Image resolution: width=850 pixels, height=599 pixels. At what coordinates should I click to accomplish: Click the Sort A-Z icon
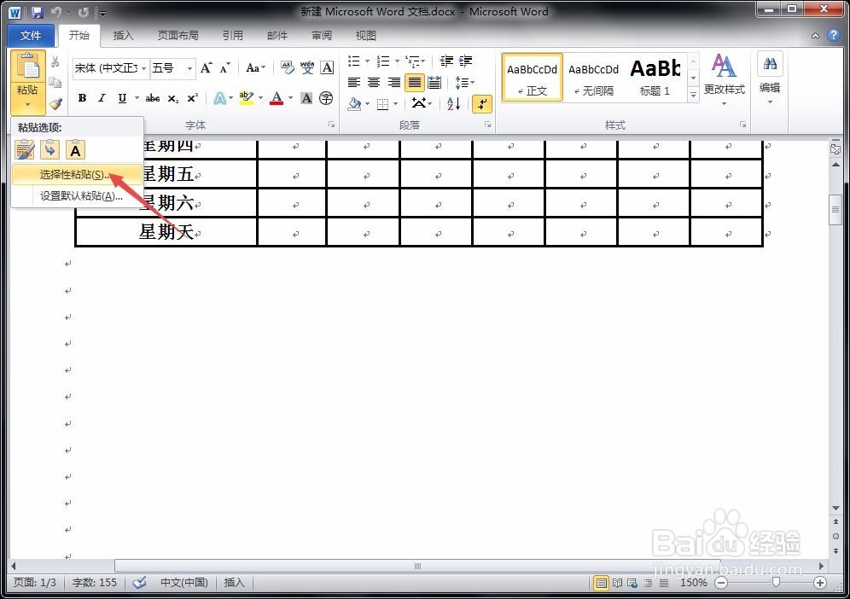tap(454, 103)
